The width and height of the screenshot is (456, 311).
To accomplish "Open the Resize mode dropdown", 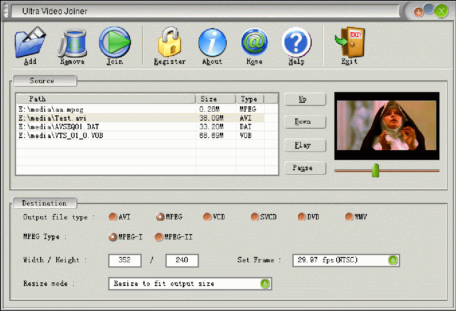I will pos(265,284).
